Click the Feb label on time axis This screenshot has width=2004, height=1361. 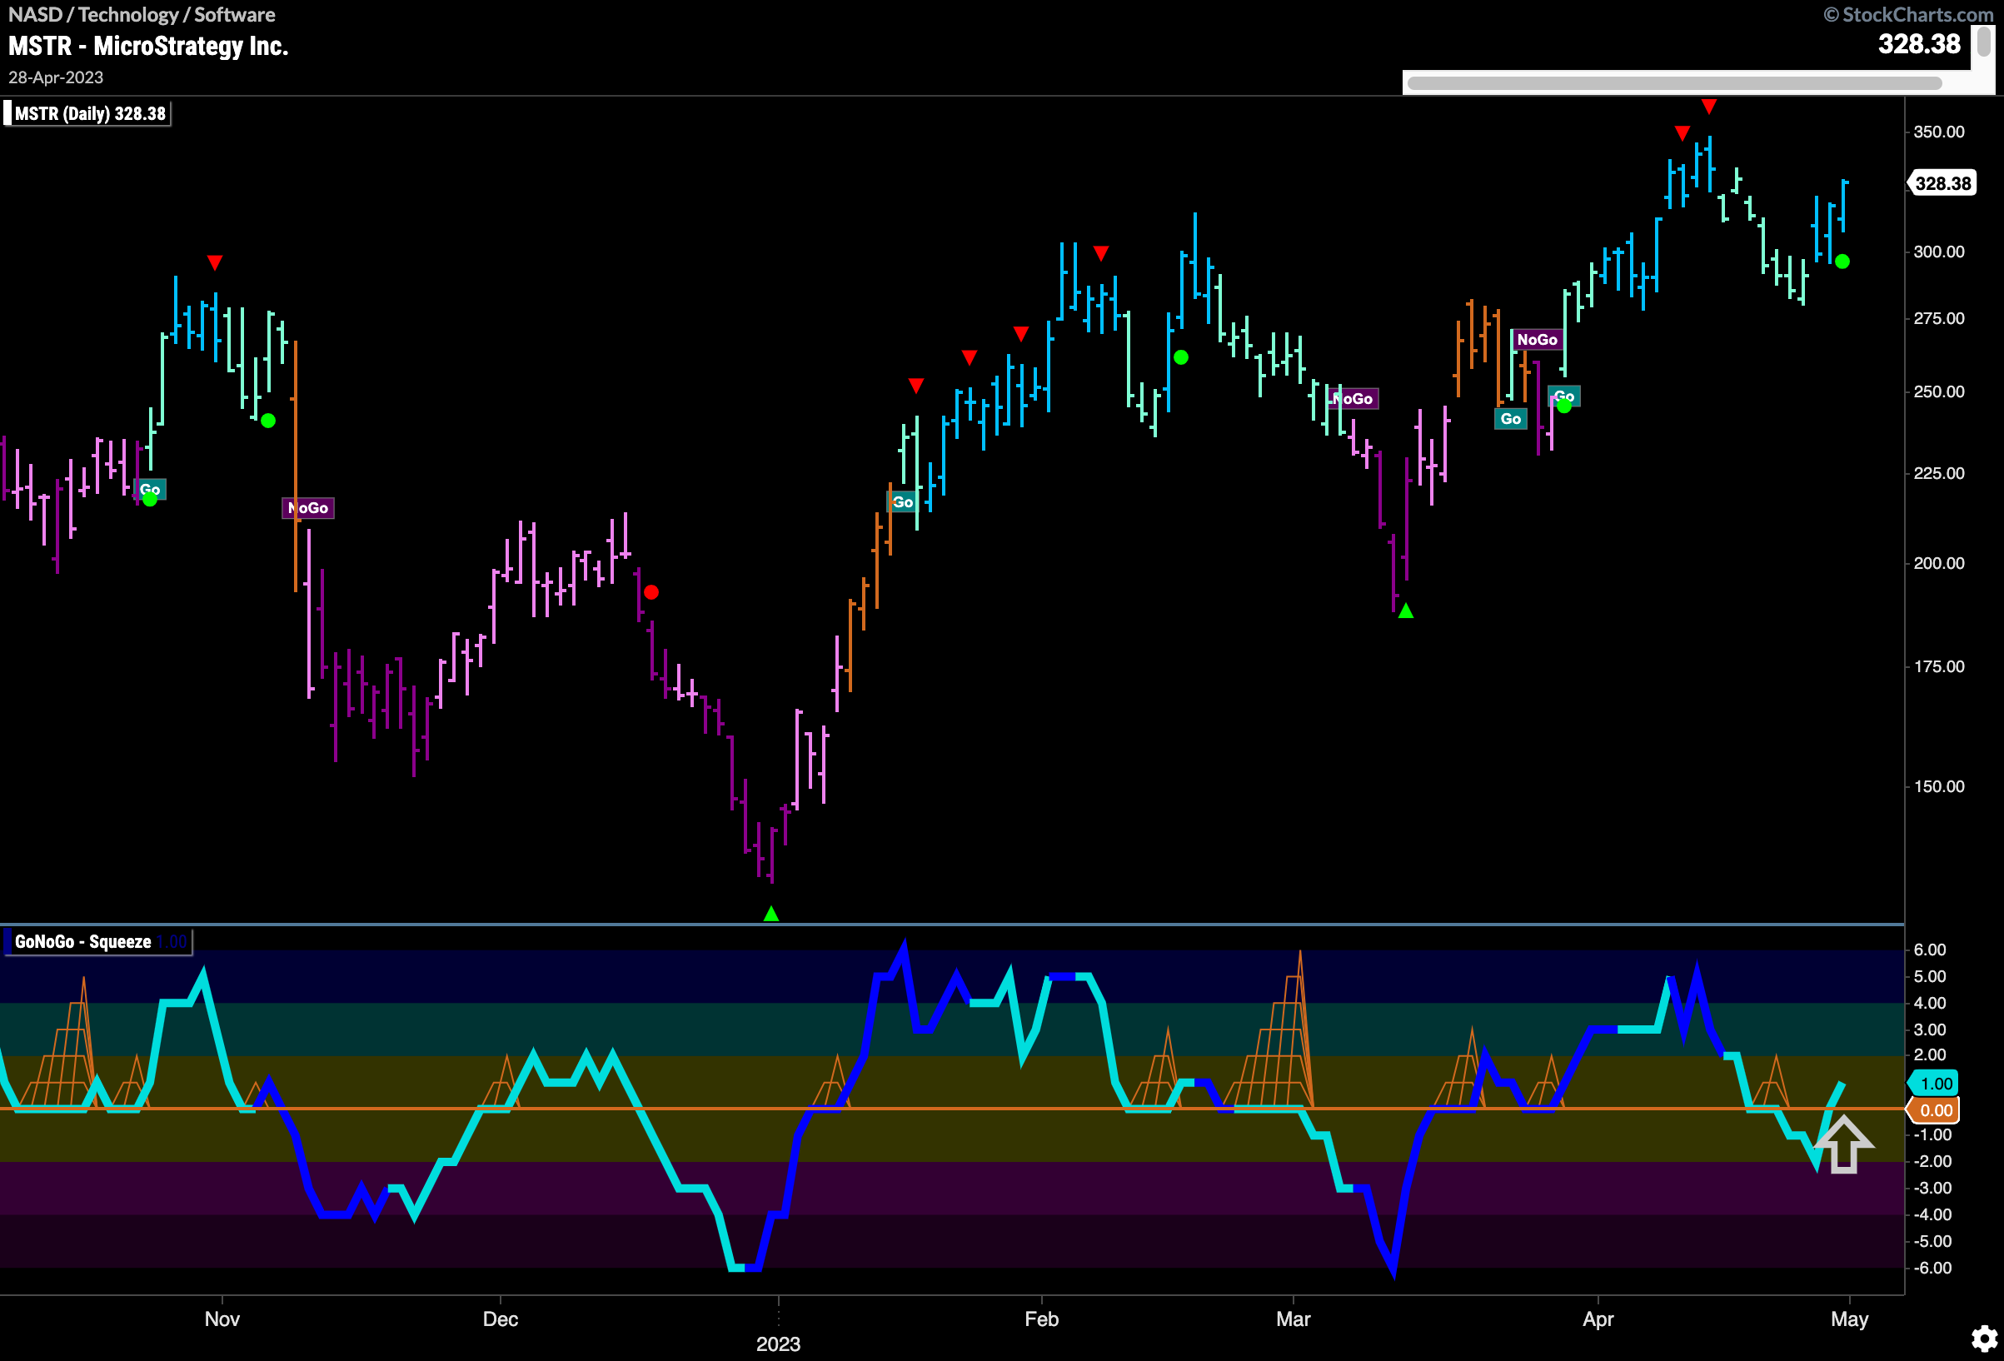pos(1042,1319)
